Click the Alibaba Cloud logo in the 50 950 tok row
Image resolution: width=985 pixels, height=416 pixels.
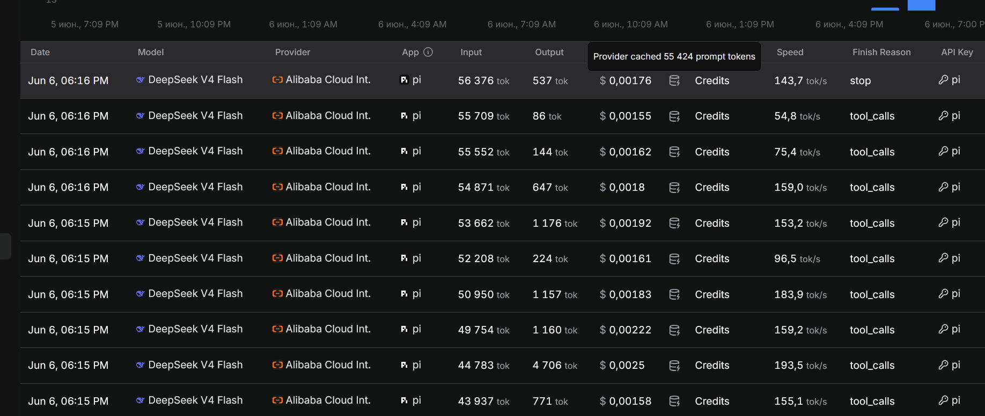pyautogui.click(x=277, y=294)
